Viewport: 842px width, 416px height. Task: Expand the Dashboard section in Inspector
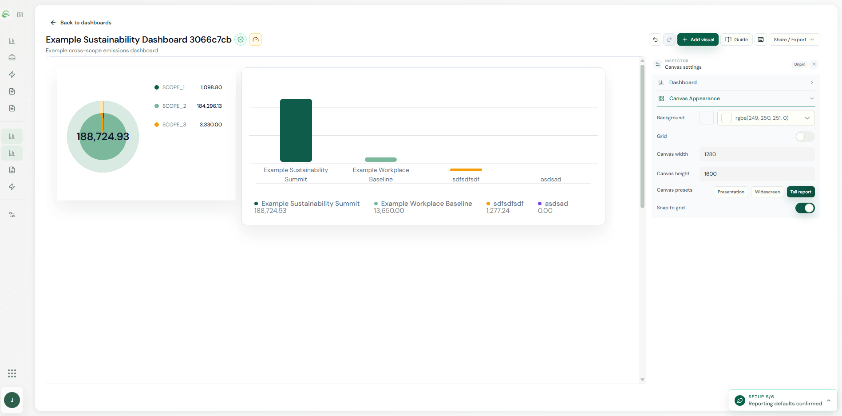pos(736,82)
